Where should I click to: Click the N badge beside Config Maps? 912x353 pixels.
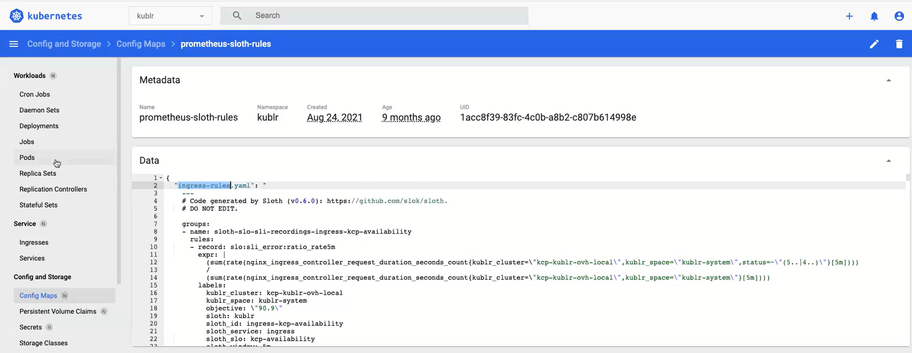(x=64, y=295)
